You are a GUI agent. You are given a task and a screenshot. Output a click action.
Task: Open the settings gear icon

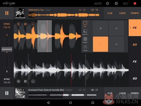click(107, 4)
